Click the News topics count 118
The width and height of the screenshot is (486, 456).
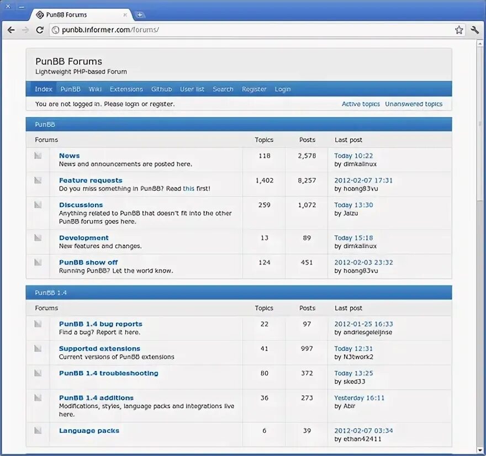click(265, 156)
